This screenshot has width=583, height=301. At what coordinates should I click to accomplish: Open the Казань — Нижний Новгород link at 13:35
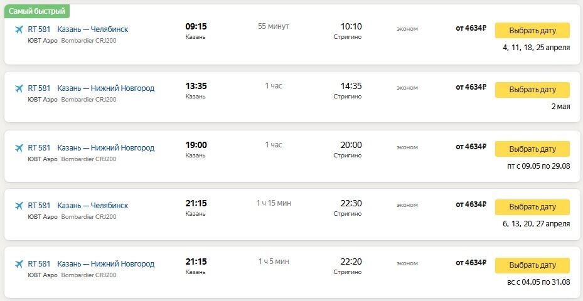coord(105,88)
